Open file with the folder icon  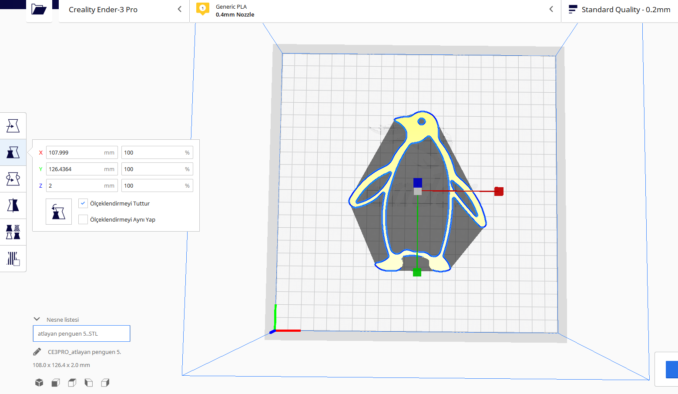[x=39, y=10]
